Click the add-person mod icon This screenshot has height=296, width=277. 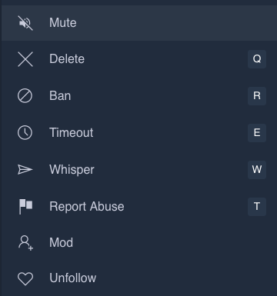click(x=25, y=243)
